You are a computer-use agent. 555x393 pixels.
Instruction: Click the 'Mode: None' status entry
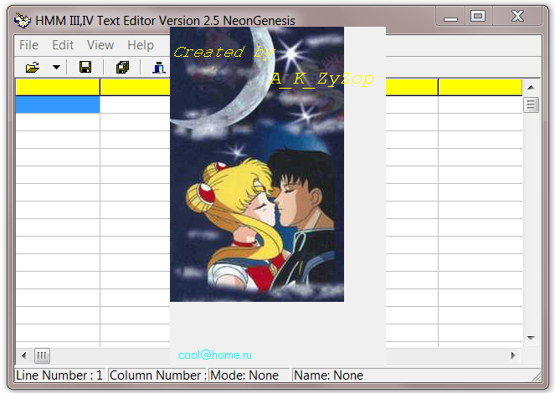tap(244, 375)
